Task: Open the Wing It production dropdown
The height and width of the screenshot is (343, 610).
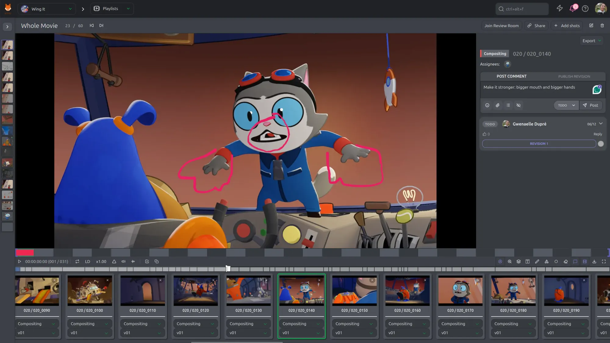Action: (47, 9)
